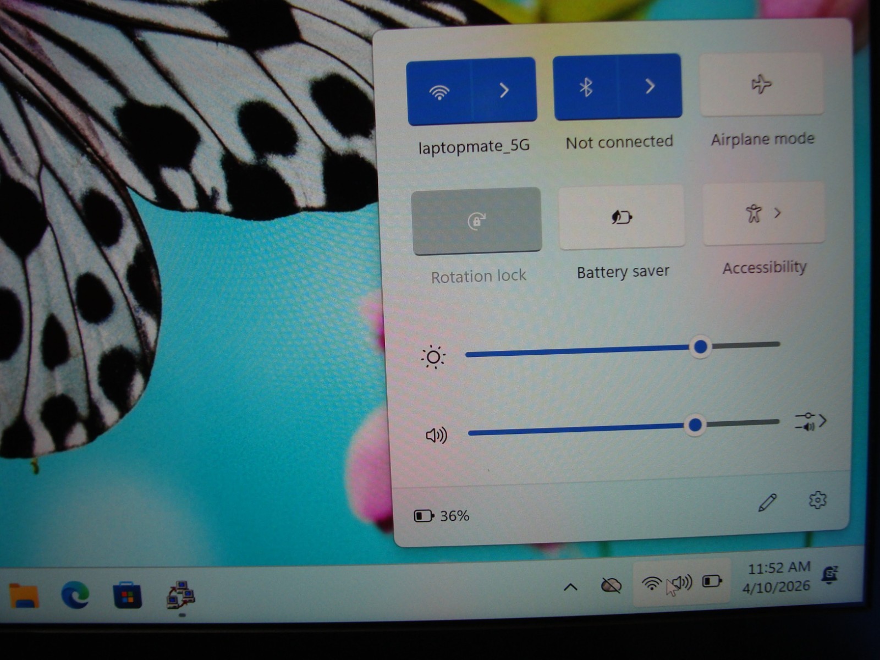Toggle Wi-Fi off in quick settings
Viewport: 880px width, 660px height.
point(439,92)
